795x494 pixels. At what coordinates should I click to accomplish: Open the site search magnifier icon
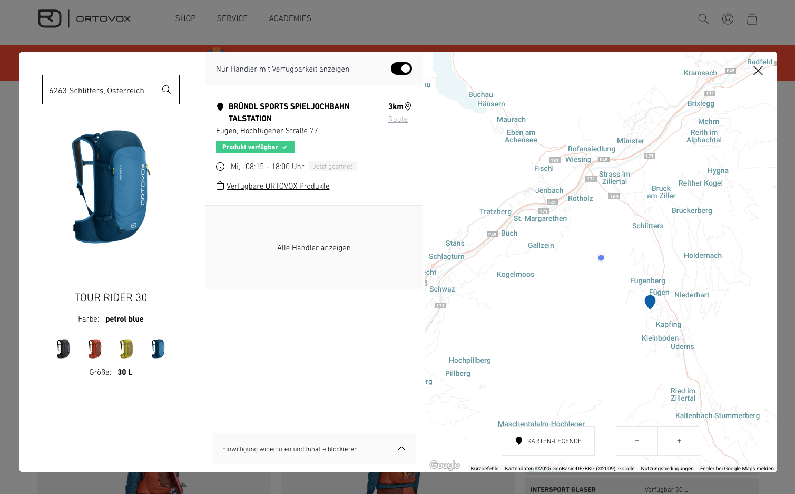click(x=703, y=19)
